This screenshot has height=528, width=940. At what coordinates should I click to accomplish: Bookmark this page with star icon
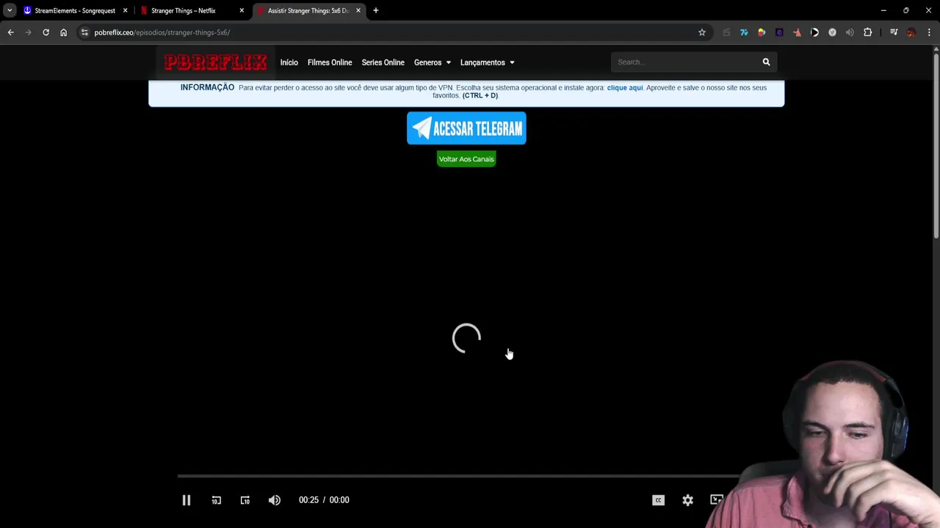point(701,32)
